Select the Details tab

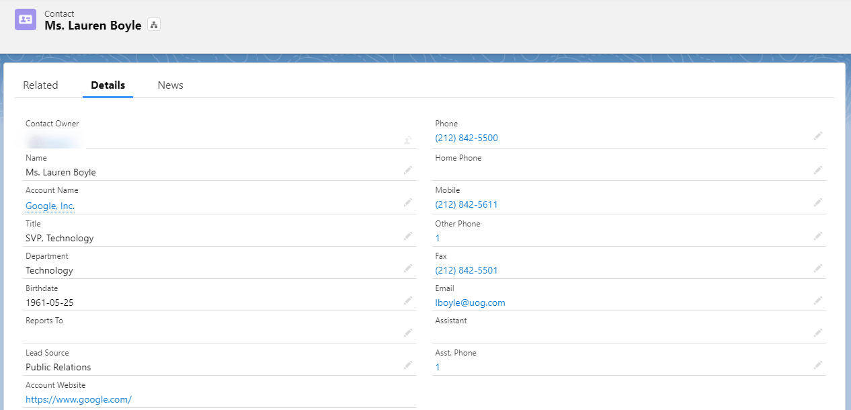click(x=108, y=85)
